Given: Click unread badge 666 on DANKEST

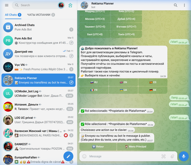Looking at the screenshot, I should [x=70, y=149].
